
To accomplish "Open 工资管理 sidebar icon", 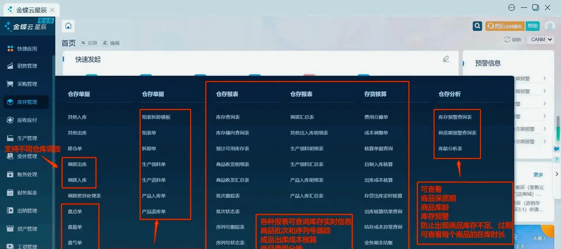I will click(10, 246).
